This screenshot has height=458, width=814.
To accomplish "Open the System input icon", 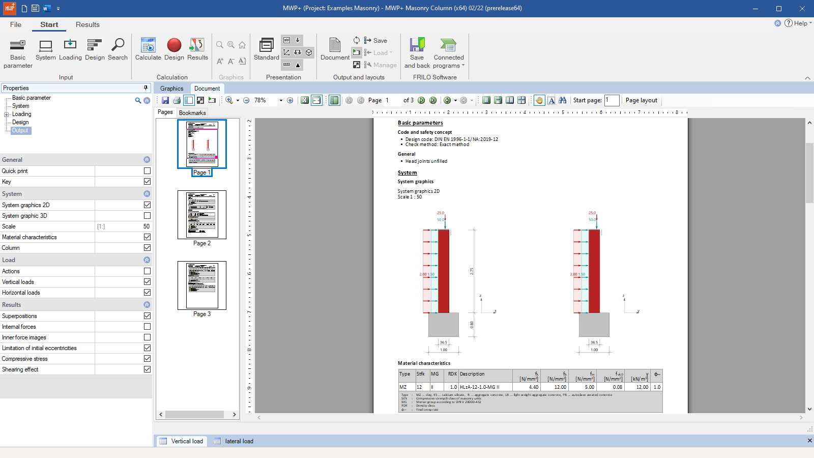I will pyautogui.click(x=46, y=50).
